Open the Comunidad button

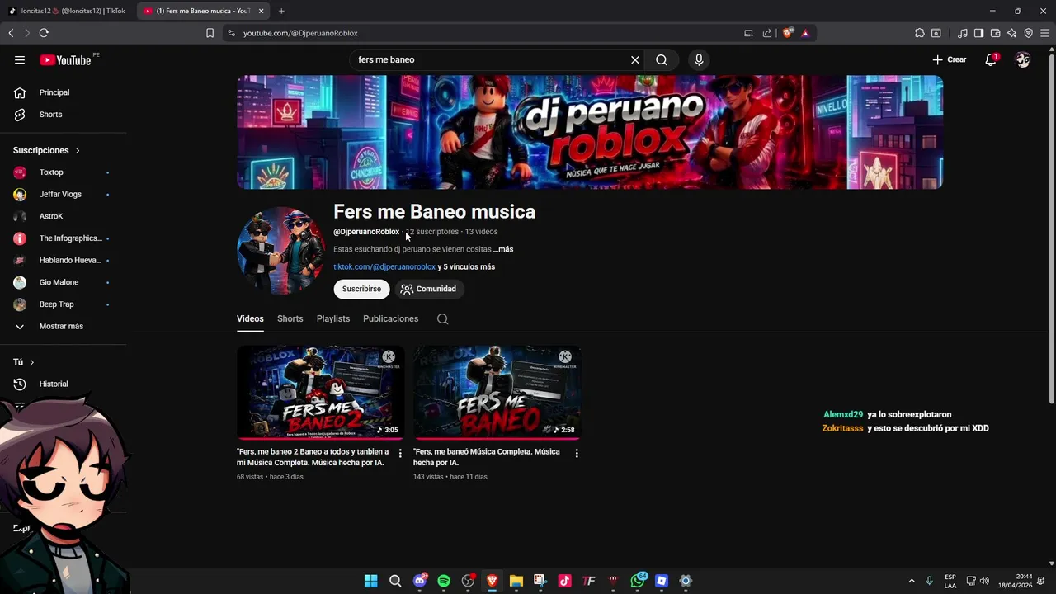click(x=429, y=289)
